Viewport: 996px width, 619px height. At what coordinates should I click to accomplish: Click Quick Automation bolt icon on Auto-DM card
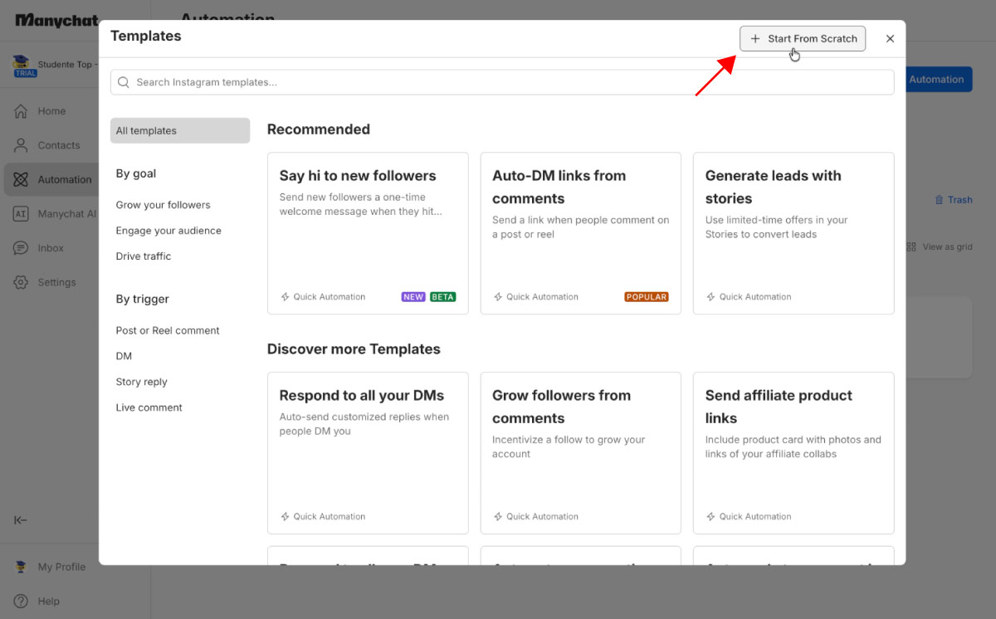point(498,297)
